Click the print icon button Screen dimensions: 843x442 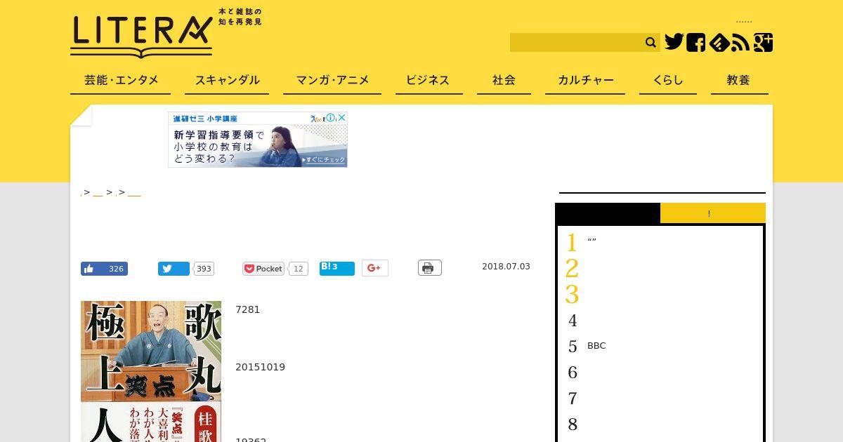click(429, 268)
